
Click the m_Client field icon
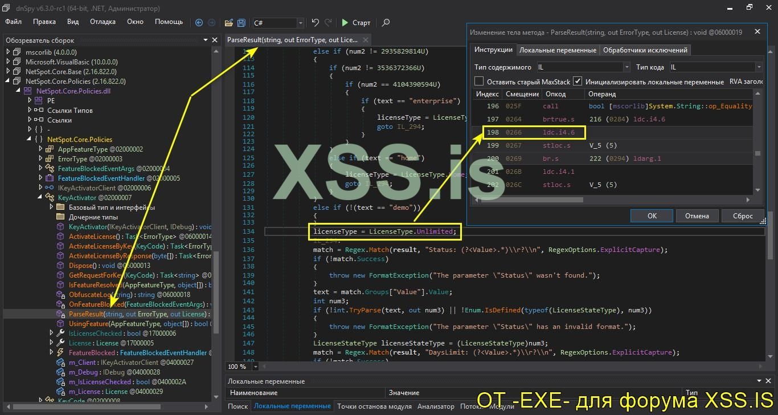tap(60, 363)
